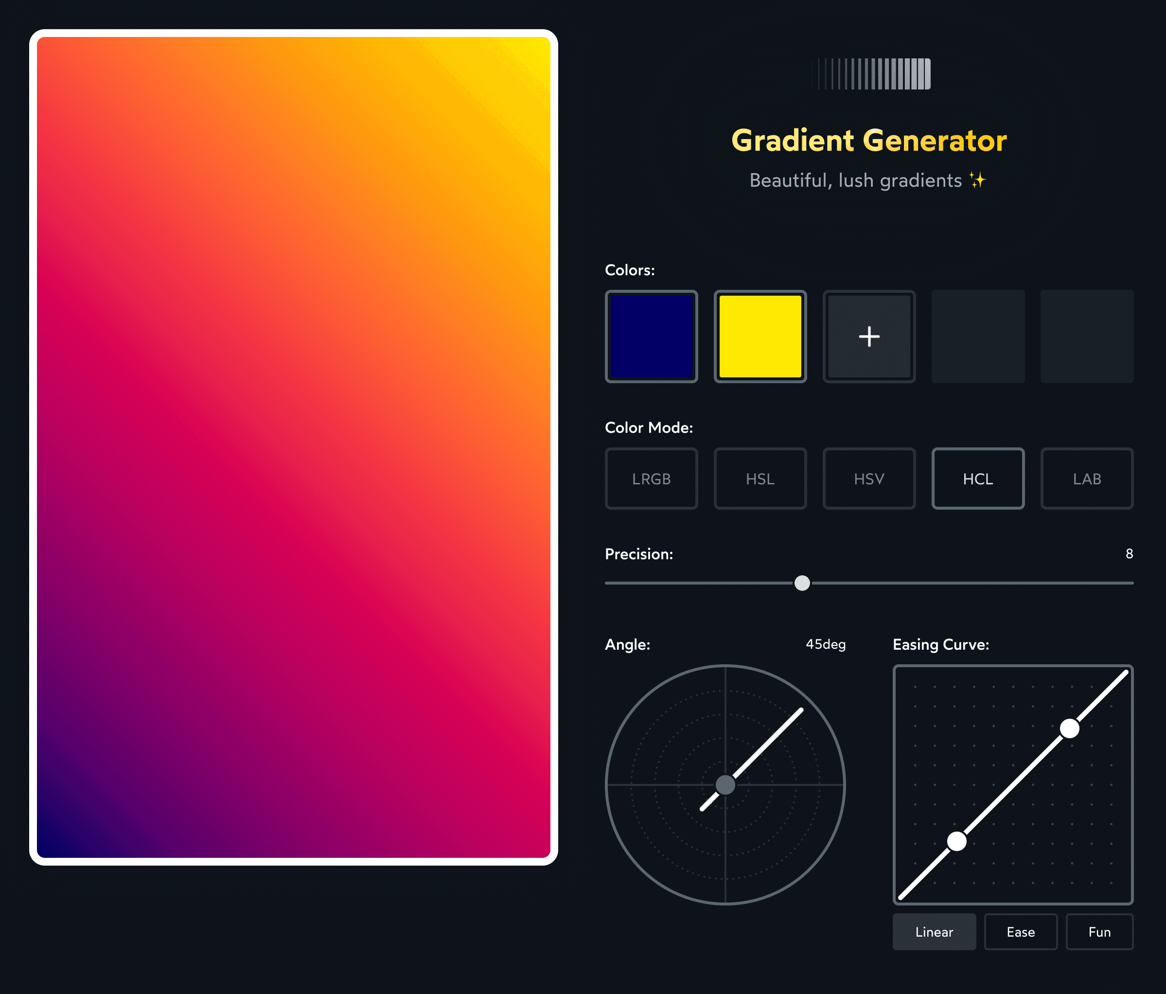
Task: Drag the precision slider handle
Action: pyautogui.click(x=801, y=583)
